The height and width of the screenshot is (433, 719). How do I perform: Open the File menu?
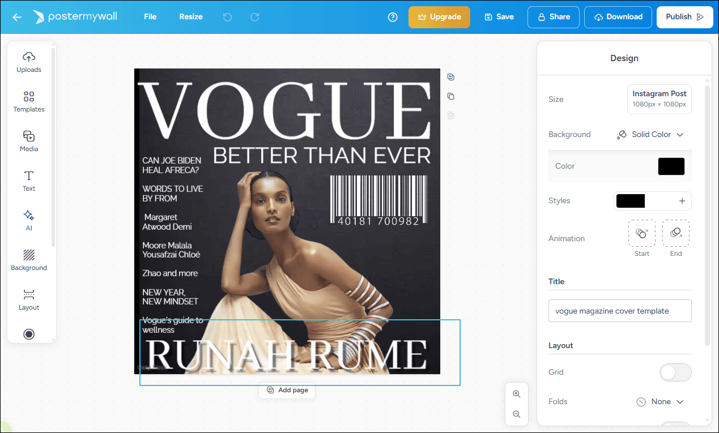click(150, 17)
